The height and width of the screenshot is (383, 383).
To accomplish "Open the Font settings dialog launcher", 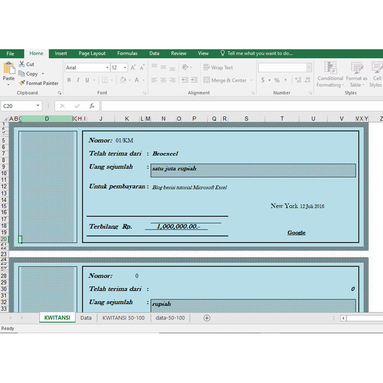I will pyautogui.click(x=144, y=93).
